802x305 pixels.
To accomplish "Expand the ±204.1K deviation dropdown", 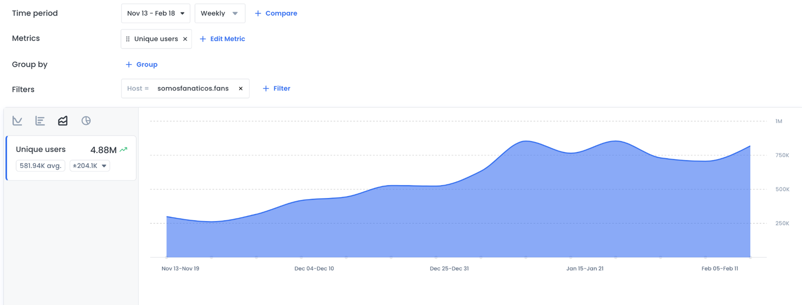I will [90, 166].
